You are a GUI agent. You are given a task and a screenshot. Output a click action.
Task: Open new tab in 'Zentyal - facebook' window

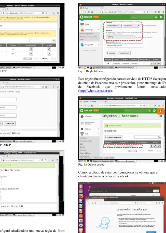(x=106, y=101)
